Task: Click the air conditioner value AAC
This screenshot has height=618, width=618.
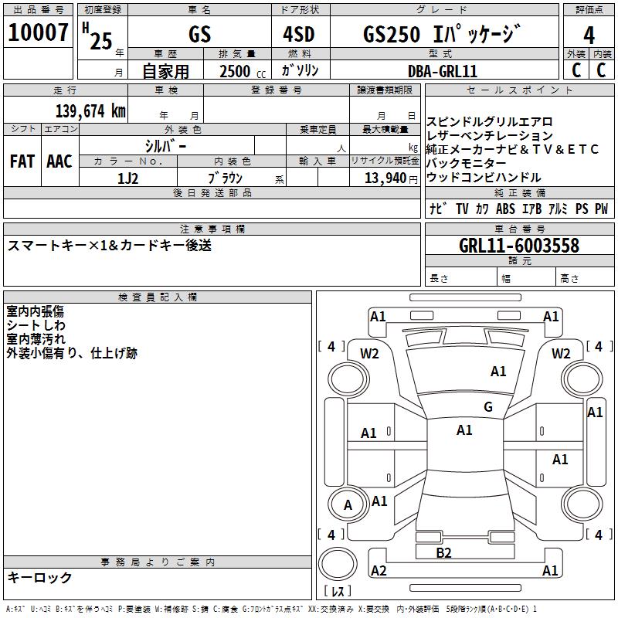Action: (x=59, y=161)
